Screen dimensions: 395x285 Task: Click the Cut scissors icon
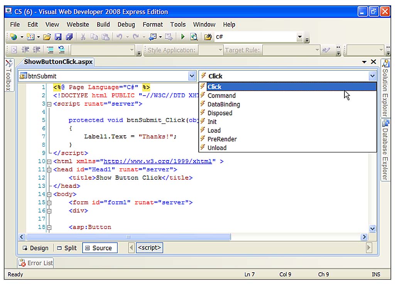pyautogui.click(x=83, y=37)
